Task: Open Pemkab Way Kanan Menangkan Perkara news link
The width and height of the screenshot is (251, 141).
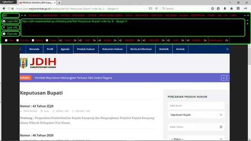Action: (x=73, y=78)
